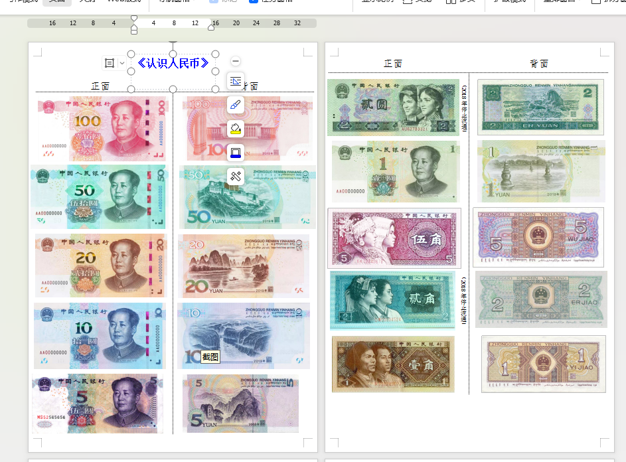Click the 背面 heading on the first page
The height and width of the screenshot is (462, 626).
[x=251, y=86]
